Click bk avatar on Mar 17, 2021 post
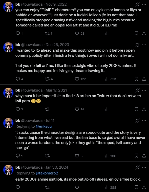The image size is (149, 192). 8,93
